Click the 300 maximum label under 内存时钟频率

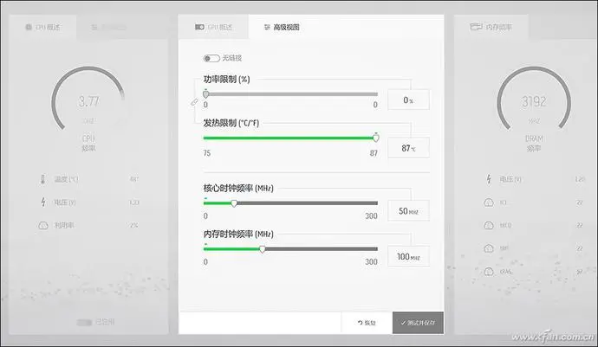point(371,261)
